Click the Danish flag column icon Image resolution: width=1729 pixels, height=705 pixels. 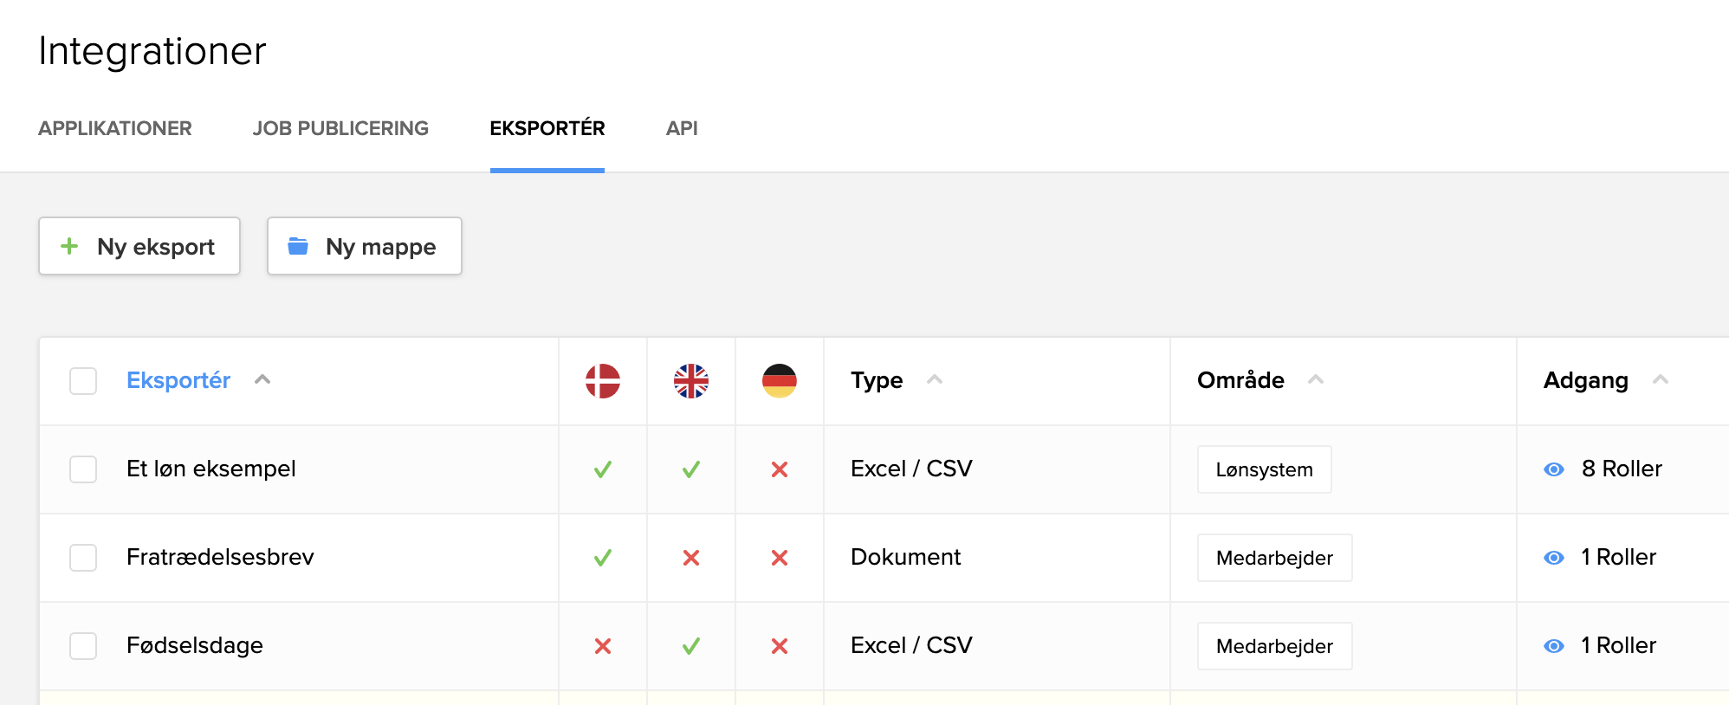603,381
